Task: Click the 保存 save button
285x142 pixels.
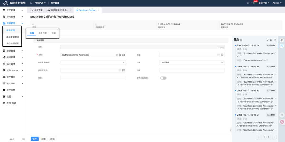Action: (x=35, y=139)
